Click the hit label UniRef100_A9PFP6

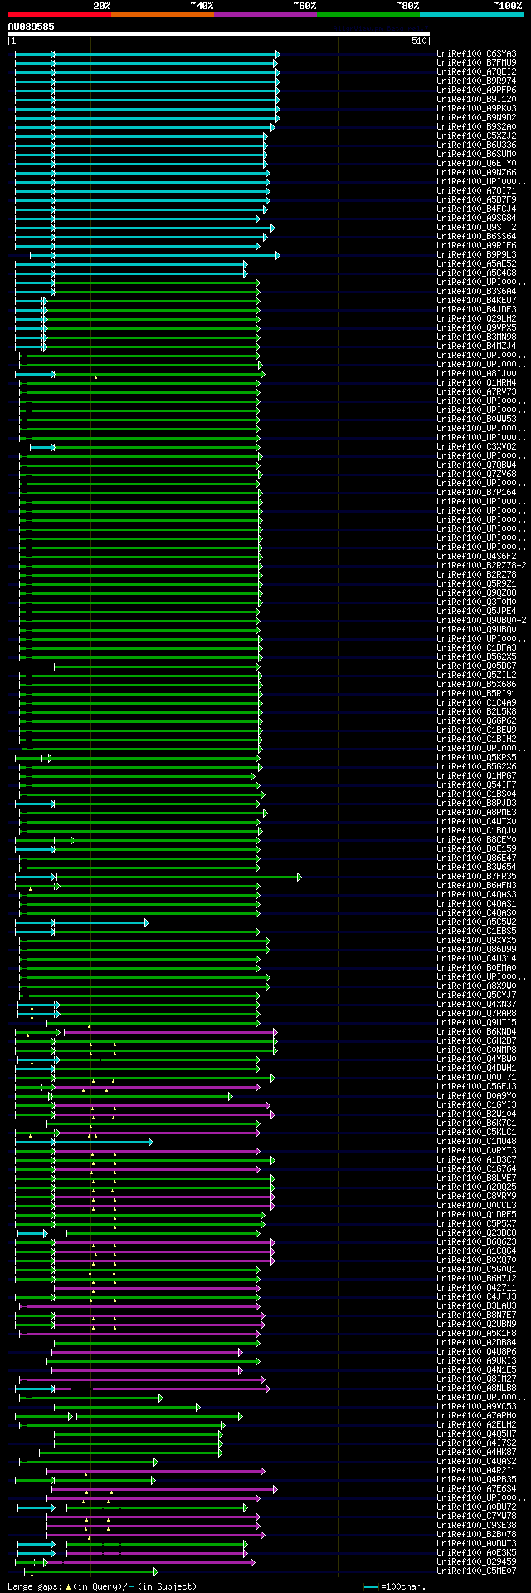click(476, 91)
